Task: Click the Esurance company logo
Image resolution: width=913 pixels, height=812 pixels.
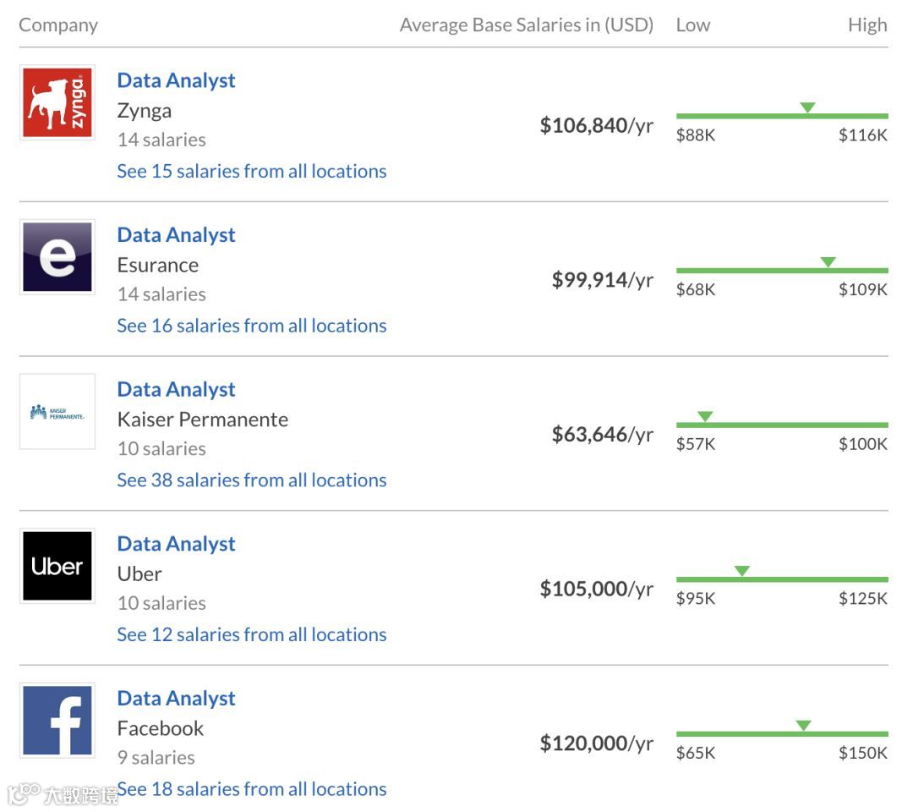Action: pos(57,257)
